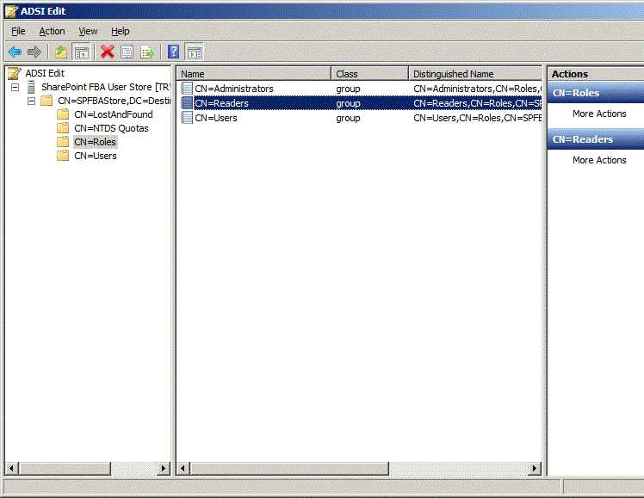This screenshot has height=498, width=644.
Task: Click the CN=LostAndFound folder icon
Action: (x=63, y=114)
